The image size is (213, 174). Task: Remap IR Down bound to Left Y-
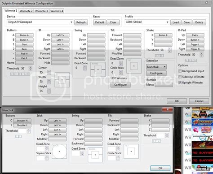click(x=60, y=40)
